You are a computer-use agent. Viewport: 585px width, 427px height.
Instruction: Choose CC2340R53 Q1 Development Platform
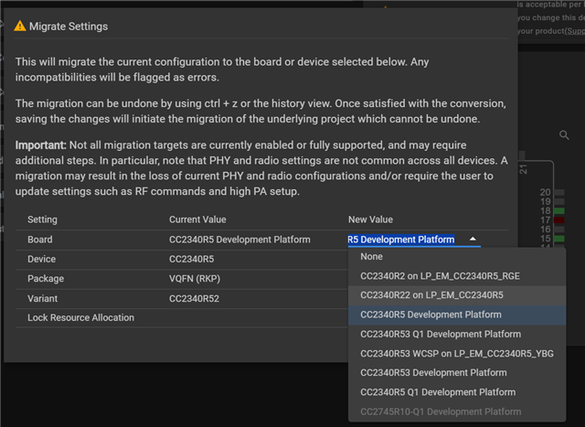pos(441,334)
